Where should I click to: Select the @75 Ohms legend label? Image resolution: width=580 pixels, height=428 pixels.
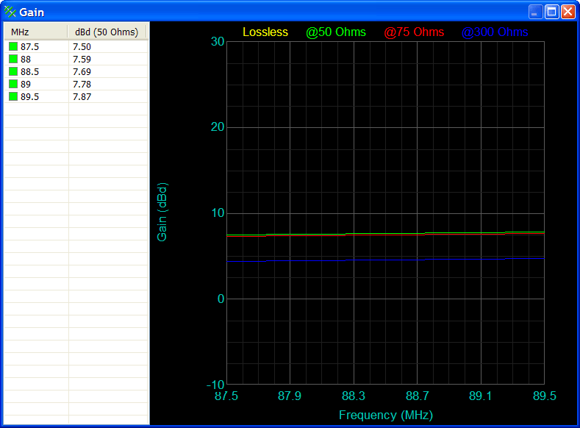pos(414,32)
